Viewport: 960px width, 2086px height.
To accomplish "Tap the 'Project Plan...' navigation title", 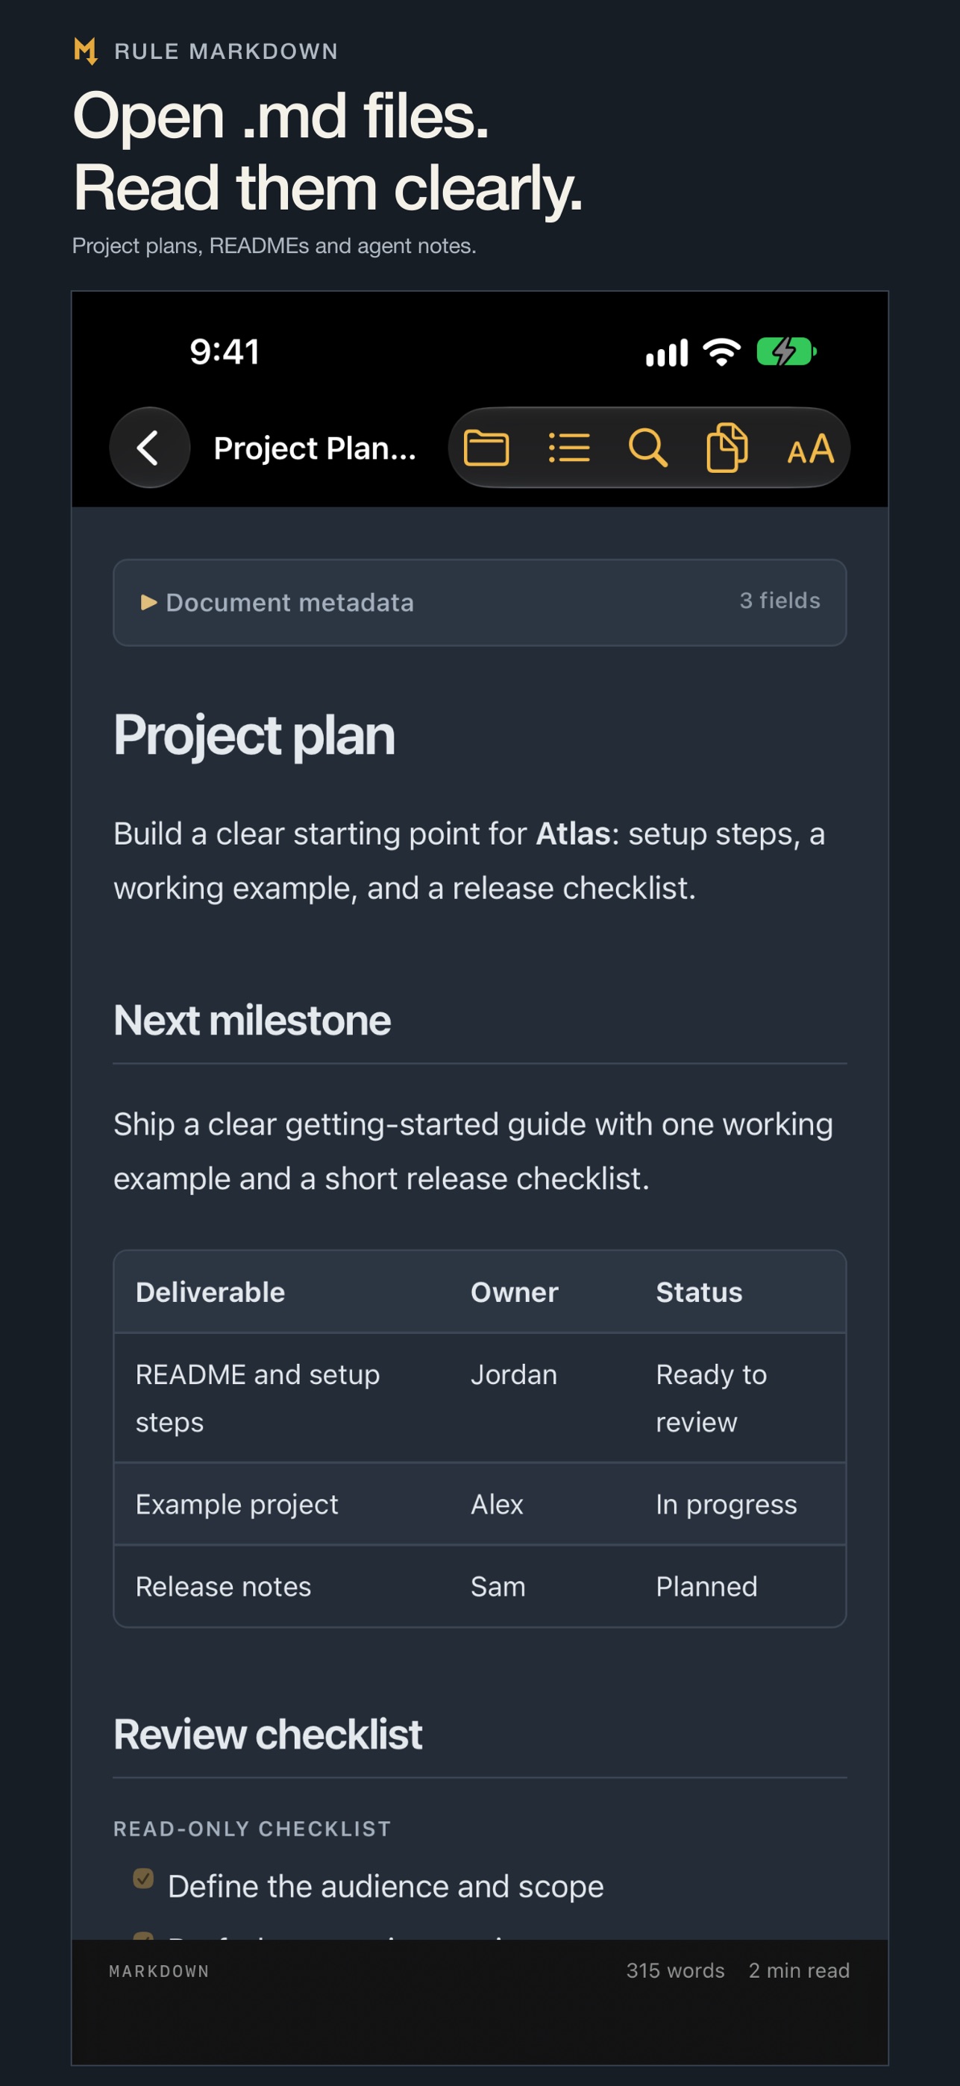I will click(315, 448).
